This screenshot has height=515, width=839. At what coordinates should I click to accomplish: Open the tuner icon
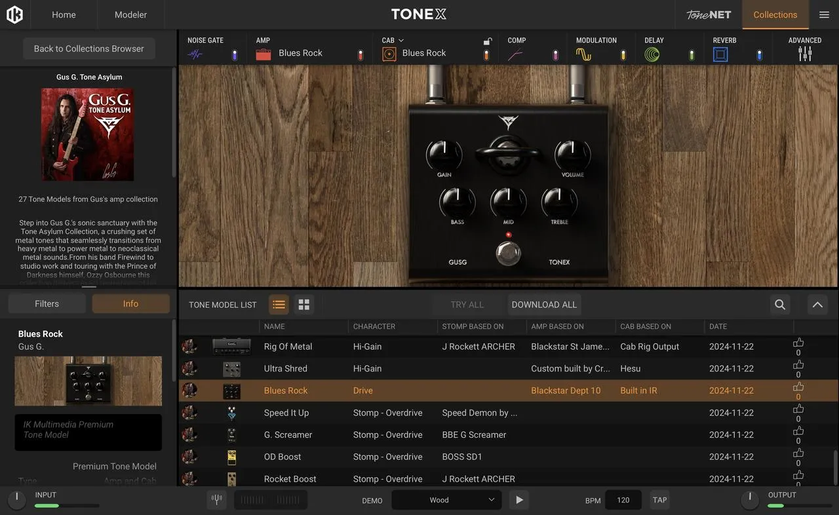pos(216,500)
